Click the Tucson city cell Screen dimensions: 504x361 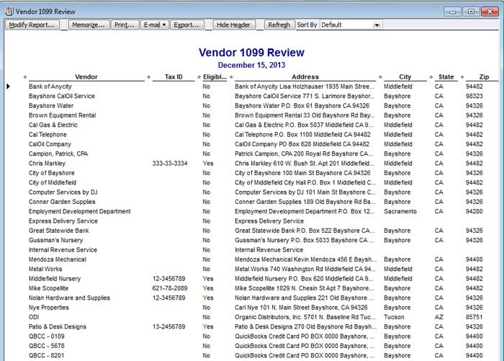394,317
